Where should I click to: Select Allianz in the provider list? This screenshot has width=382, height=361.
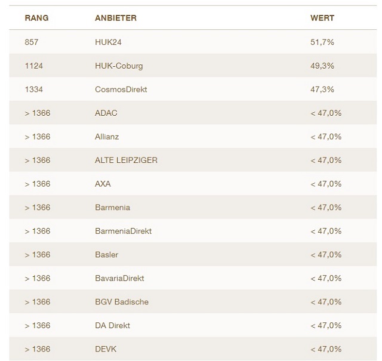click(x=107, y=137)
